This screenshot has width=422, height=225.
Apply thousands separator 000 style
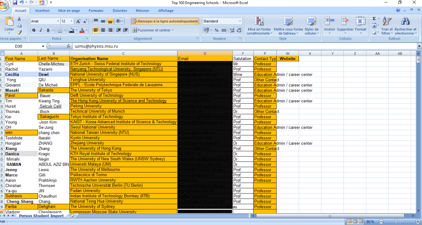tap(224, 30)
